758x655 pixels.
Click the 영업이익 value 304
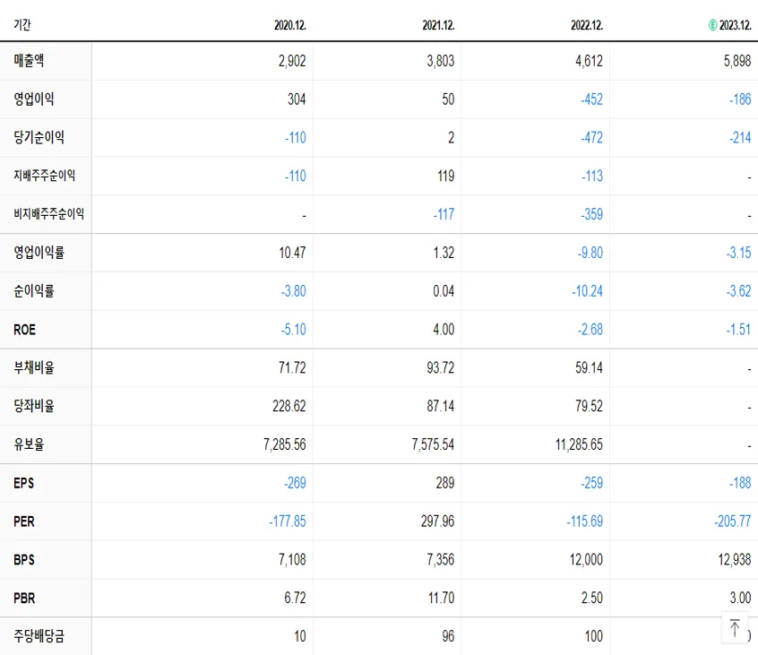point(297,99)
